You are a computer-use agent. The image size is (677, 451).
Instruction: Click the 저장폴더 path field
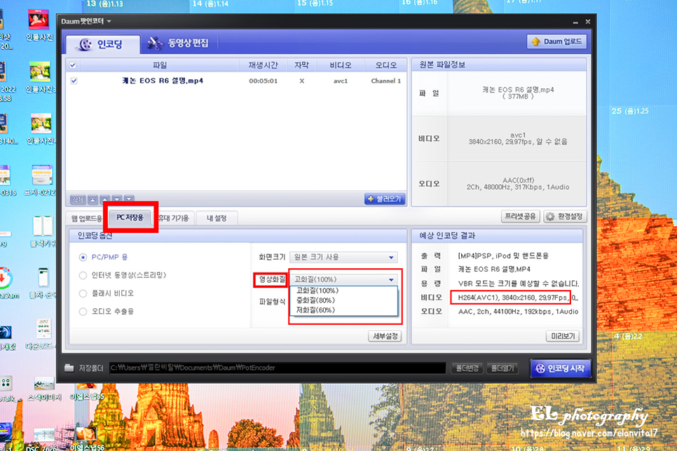pos(278,368)
